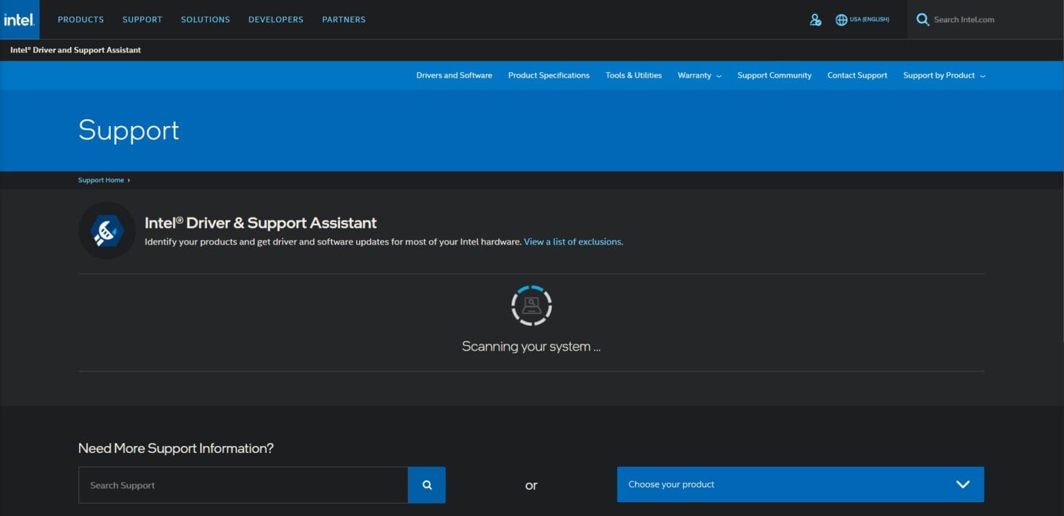The height and width of the screenshot is (516, 1064).
Task: Click the Driver & Support Assistant plug icon
Action: tap(107, 230)
